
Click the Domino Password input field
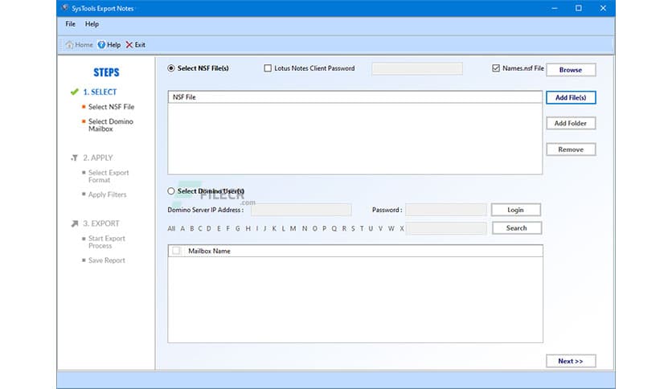445,210
